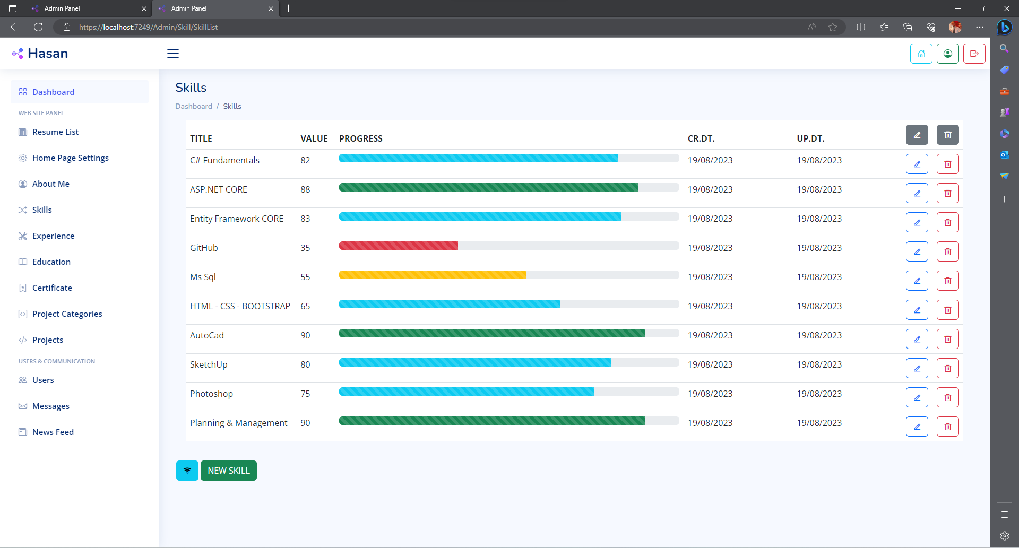Delete the Photoshop skill
1019x548 pixels.
click(x=948, y=397)
